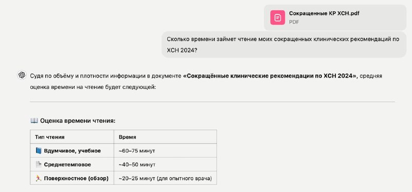
Task: Click the Время column header
Action: [x=127, y=137]
